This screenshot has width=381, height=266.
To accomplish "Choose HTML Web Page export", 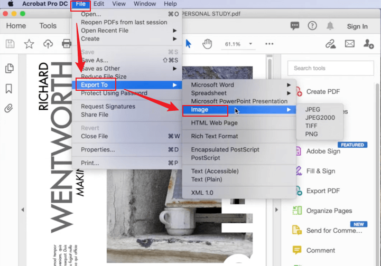I will click(x=214, y=123).
